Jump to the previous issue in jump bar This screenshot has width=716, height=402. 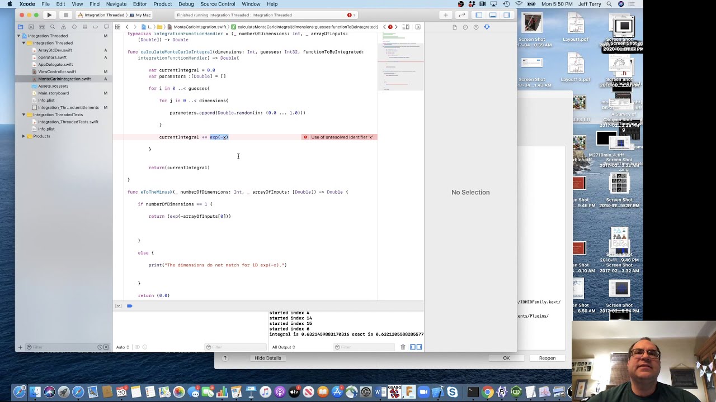(x=384, y=27)
